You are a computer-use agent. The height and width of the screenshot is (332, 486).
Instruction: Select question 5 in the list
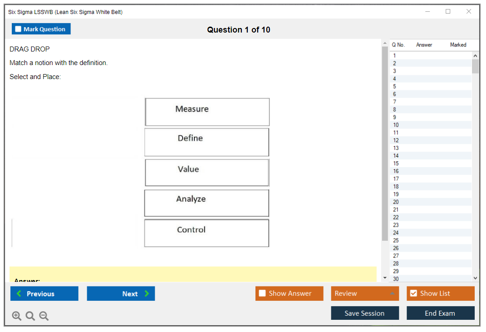[395, 86]
